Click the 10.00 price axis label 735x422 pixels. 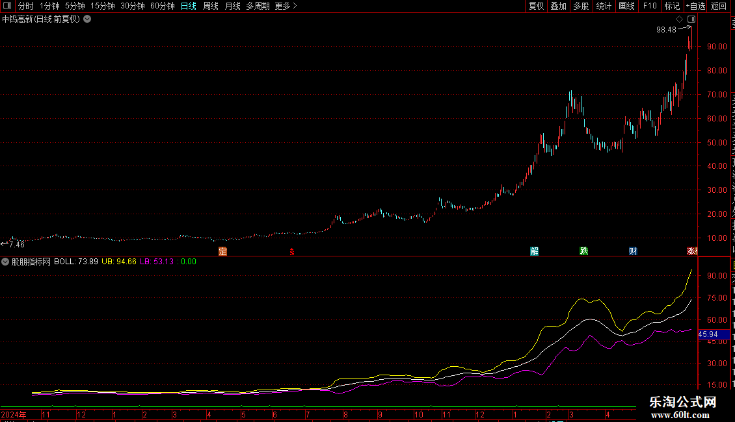click(x=717, y=238)
